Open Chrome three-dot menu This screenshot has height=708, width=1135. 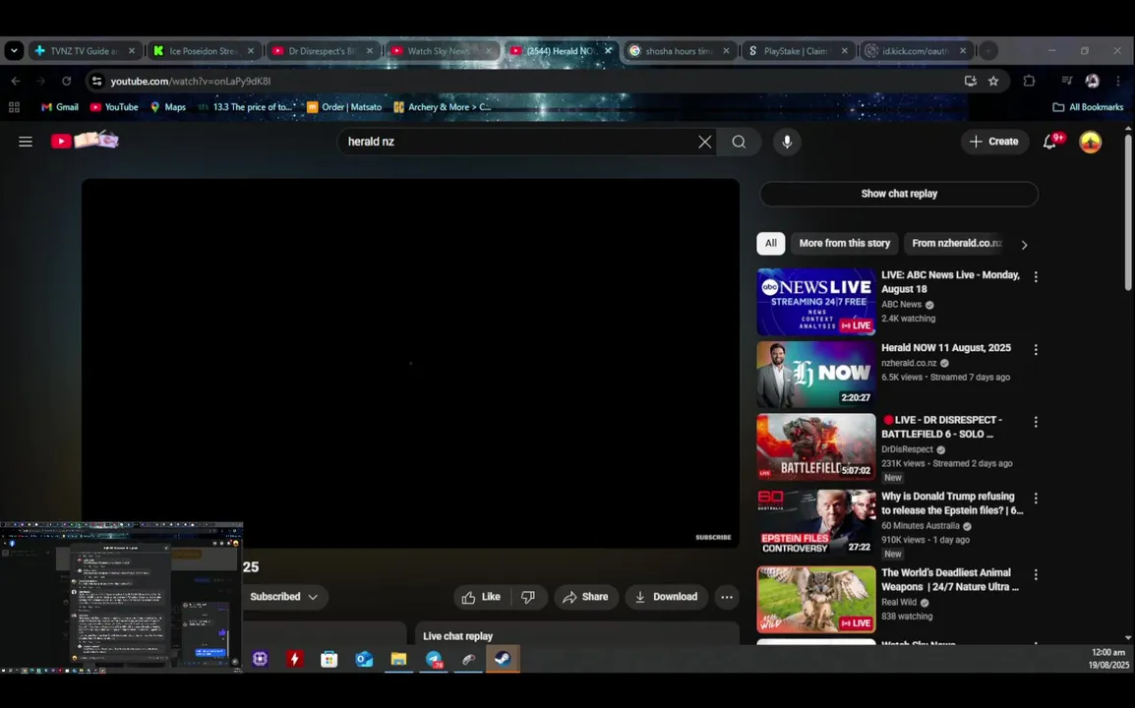coord(1118,81)
